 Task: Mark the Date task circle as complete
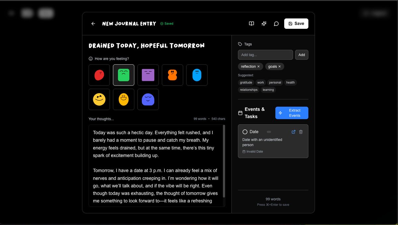pyautogui.click(x=245, y=132)
